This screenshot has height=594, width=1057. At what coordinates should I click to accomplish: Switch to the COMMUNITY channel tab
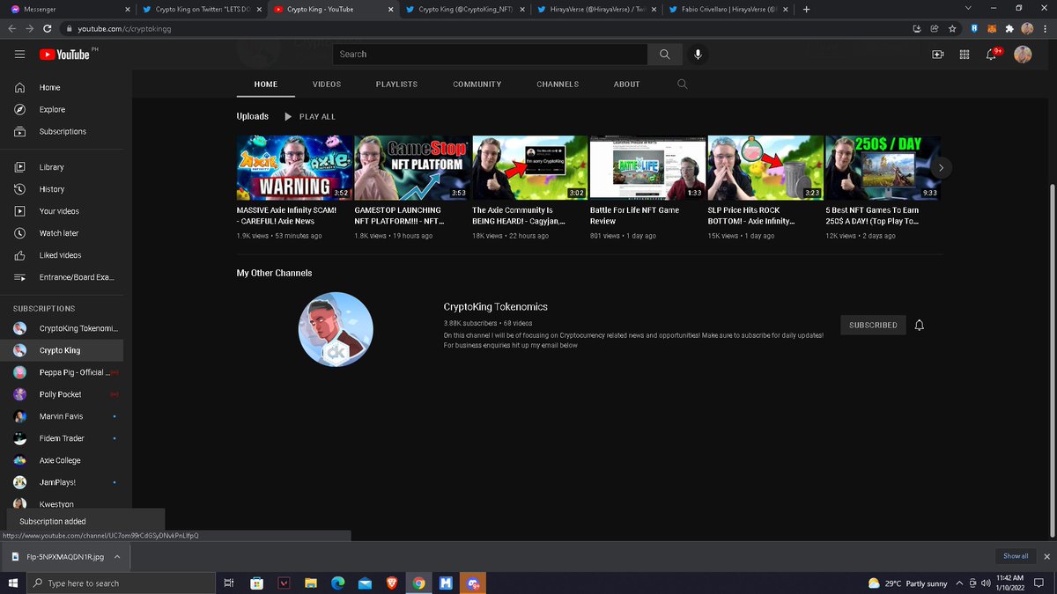pos(477,84)
